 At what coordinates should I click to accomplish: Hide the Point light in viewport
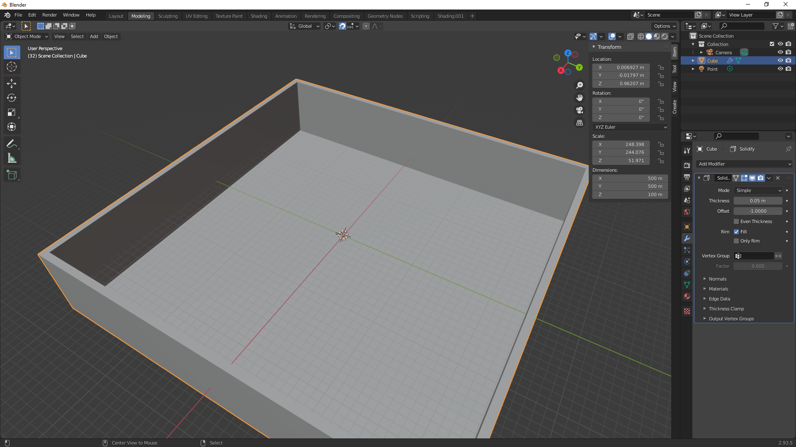point(780,69)
